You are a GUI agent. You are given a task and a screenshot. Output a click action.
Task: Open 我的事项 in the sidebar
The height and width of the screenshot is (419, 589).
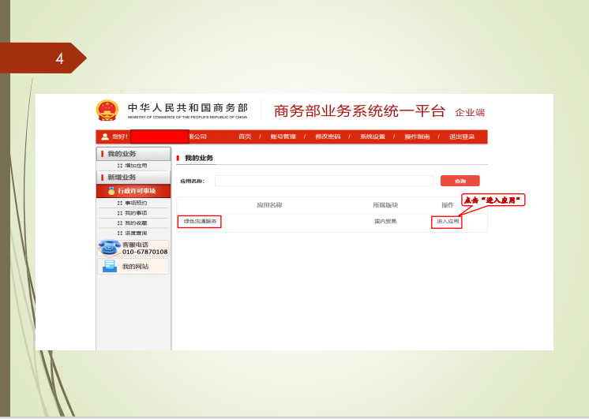pyautogui.click(x=135, y=213)
